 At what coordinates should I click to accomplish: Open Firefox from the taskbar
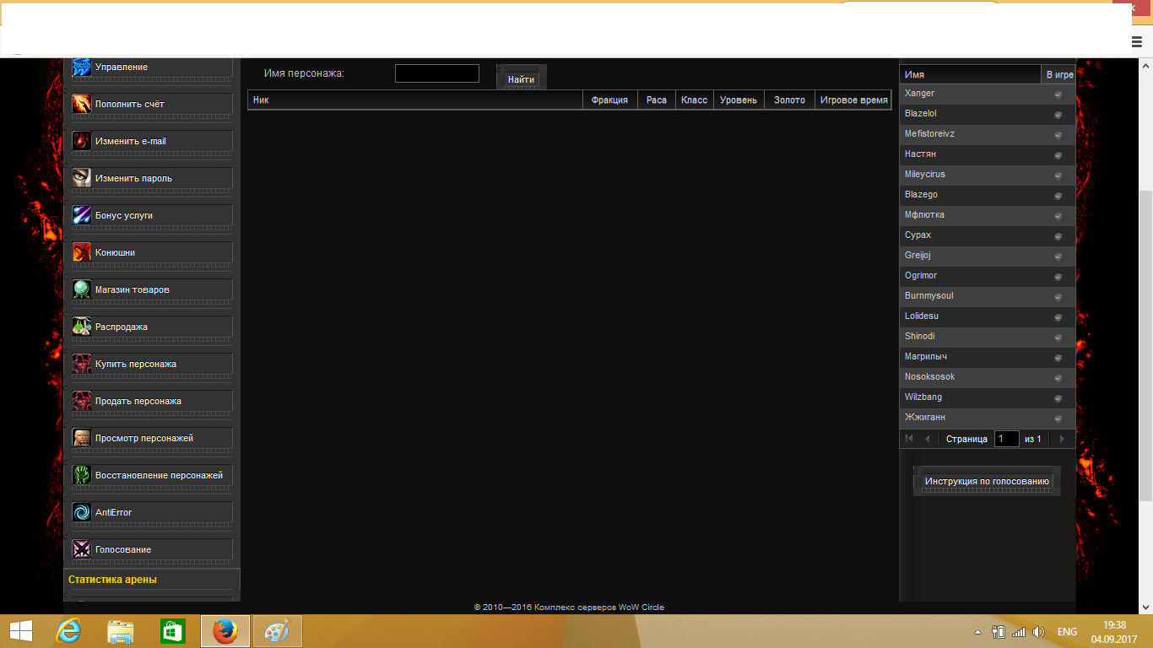pos(225,631)
